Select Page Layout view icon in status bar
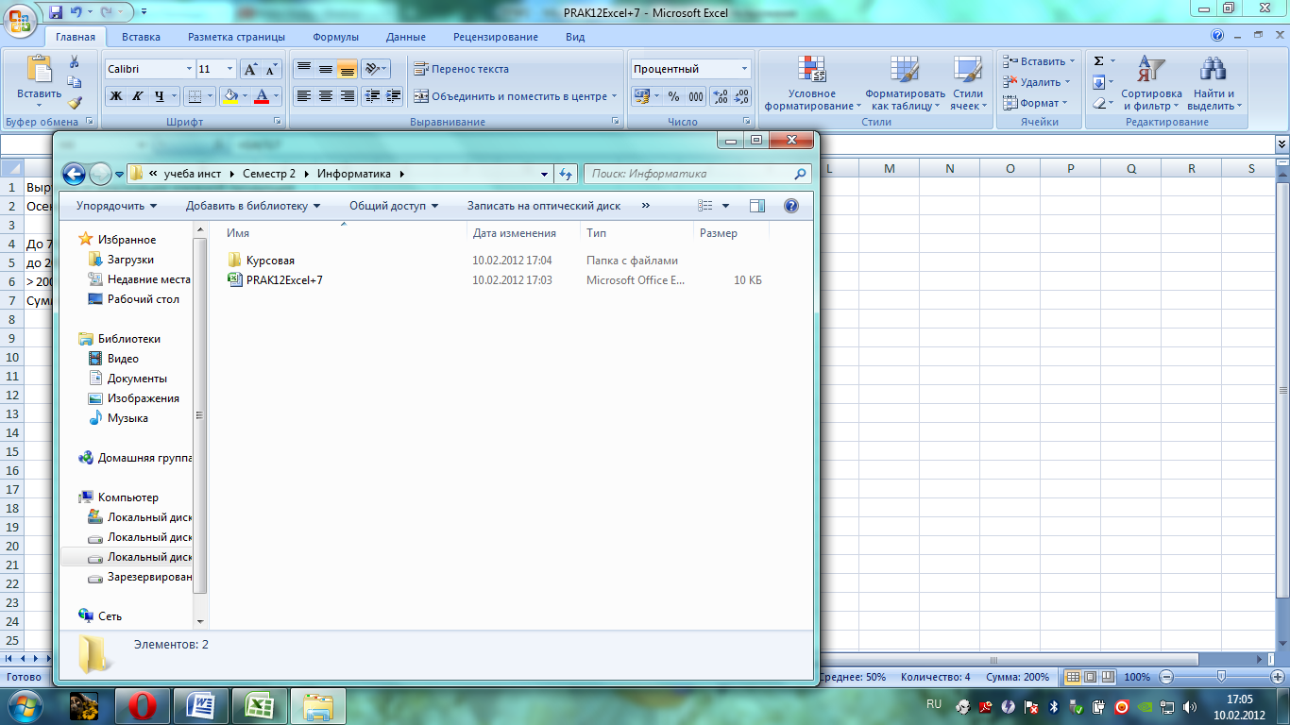This screenshot has height=725, width=1290. [1090, 677]
